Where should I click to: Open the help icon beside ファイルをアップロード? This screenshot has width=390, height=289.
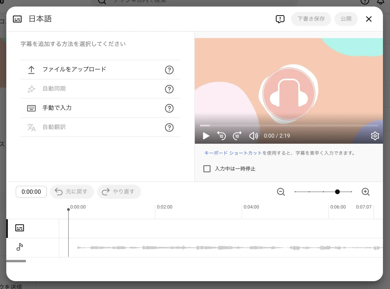169,70
